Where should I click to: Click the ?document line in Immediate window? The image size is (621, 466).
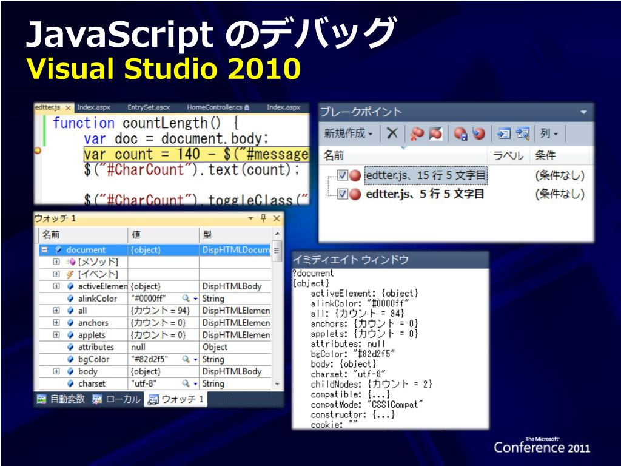coord(313,273)
